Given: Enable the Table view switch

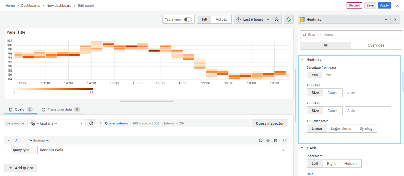Looking at the screenshot, I should [188, 19].
